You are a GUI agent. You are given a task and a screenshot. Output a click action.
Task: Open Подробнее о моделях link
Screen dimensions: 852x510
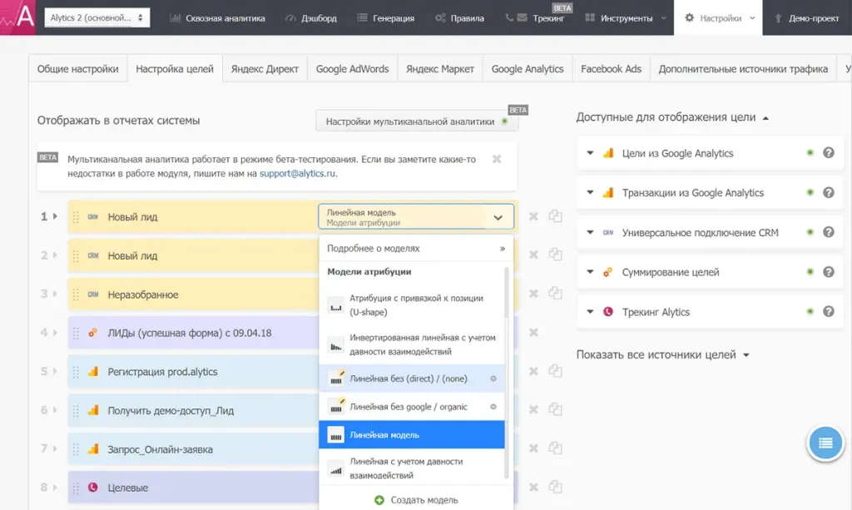pyautogui.click(x=416, y=248)
